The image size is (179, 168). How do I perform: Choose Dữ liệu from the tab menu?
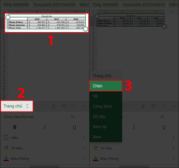coord(106,116)
